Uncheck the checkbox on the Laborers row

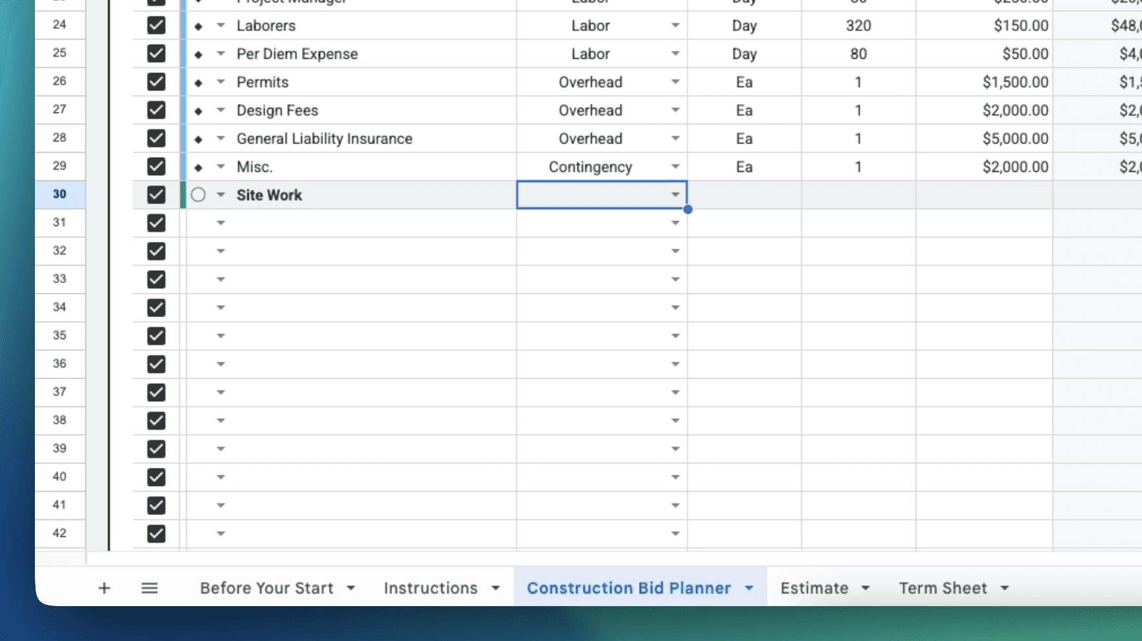click(156, 26)
